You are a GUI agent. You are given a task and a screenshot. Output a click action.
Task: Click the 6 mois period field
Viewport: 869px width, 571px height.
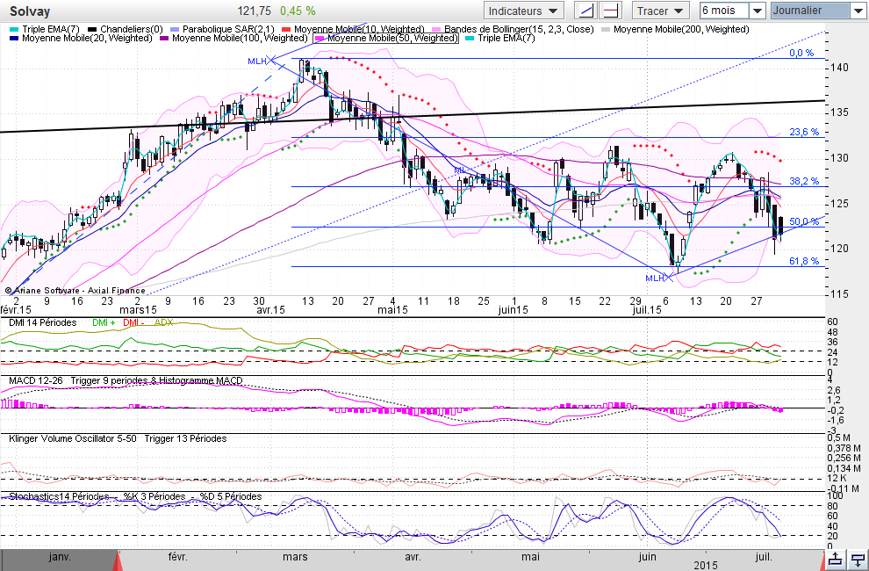point(724,11)
